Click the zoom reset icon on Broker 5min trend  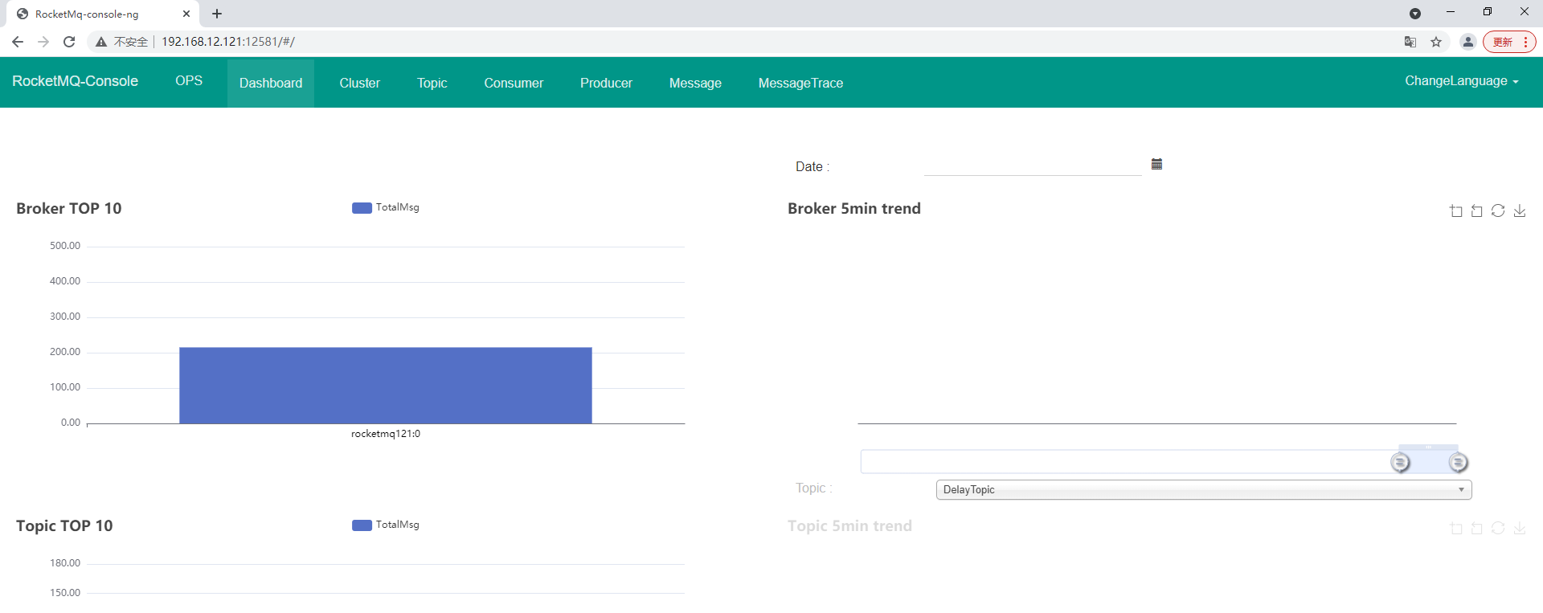(1477, 211)
